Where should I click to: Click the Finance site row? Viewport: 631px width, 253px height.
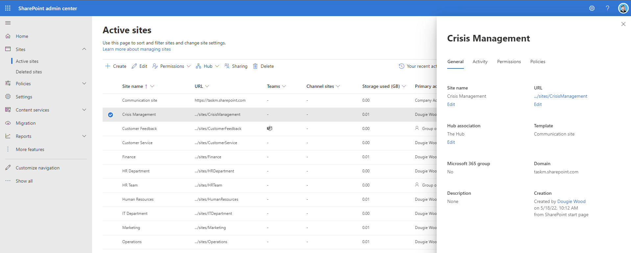[x=270, y=157]
